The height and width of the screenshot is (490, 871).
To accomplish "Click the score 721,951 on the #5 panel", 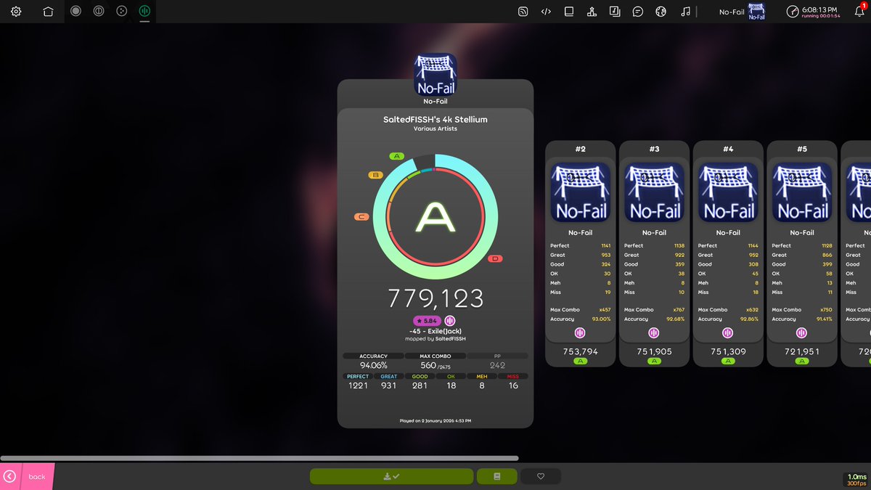I will [802, 351].
